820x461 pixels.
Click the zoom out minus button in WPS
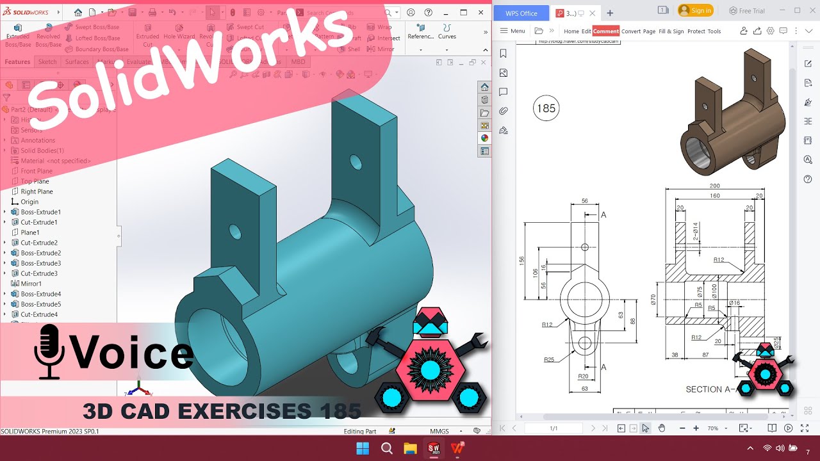[x=682, y=428]
